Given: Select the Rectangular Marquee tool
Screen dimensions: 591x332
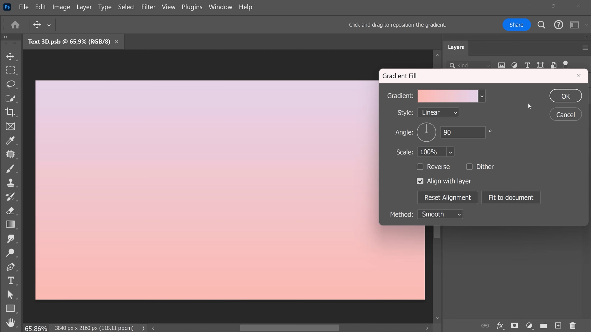Looking at the screenshot, I should pos(10,70).
